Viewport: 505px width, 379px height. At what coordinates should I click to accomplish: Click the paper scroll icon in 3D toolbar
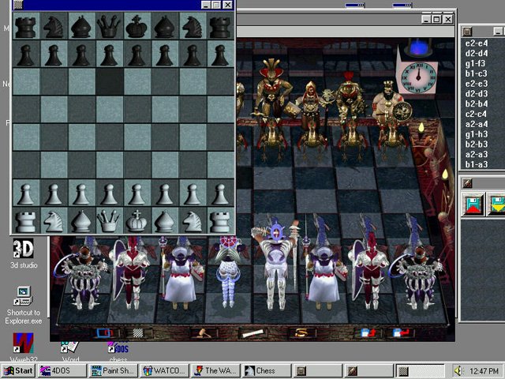(x=252, y=333)
